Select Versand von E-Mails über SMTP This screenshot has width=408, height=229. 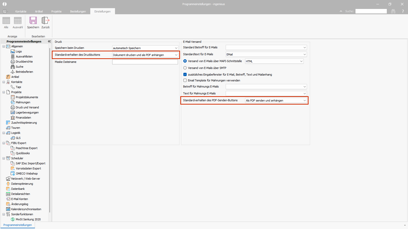[185, 68]
